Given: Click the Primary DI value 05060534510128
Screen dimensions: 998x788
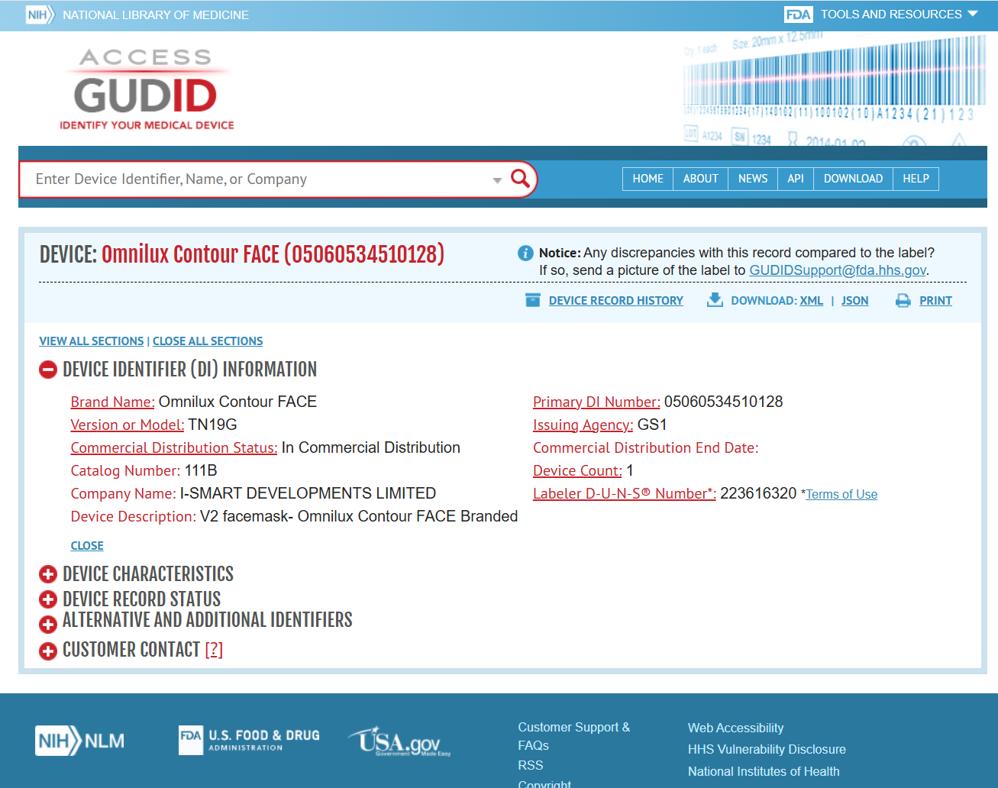Looking at the screenshot, I should (x=723, y=402).
